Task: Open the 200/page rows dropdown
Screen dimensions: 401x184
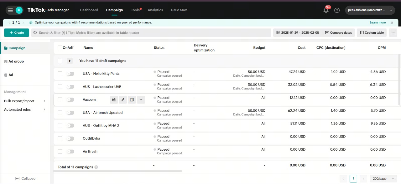Action: [x=383, y=179]
